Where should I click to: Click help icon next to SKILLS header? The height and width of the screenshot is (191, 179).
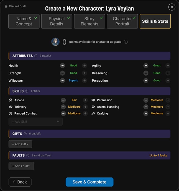(27, 91)
